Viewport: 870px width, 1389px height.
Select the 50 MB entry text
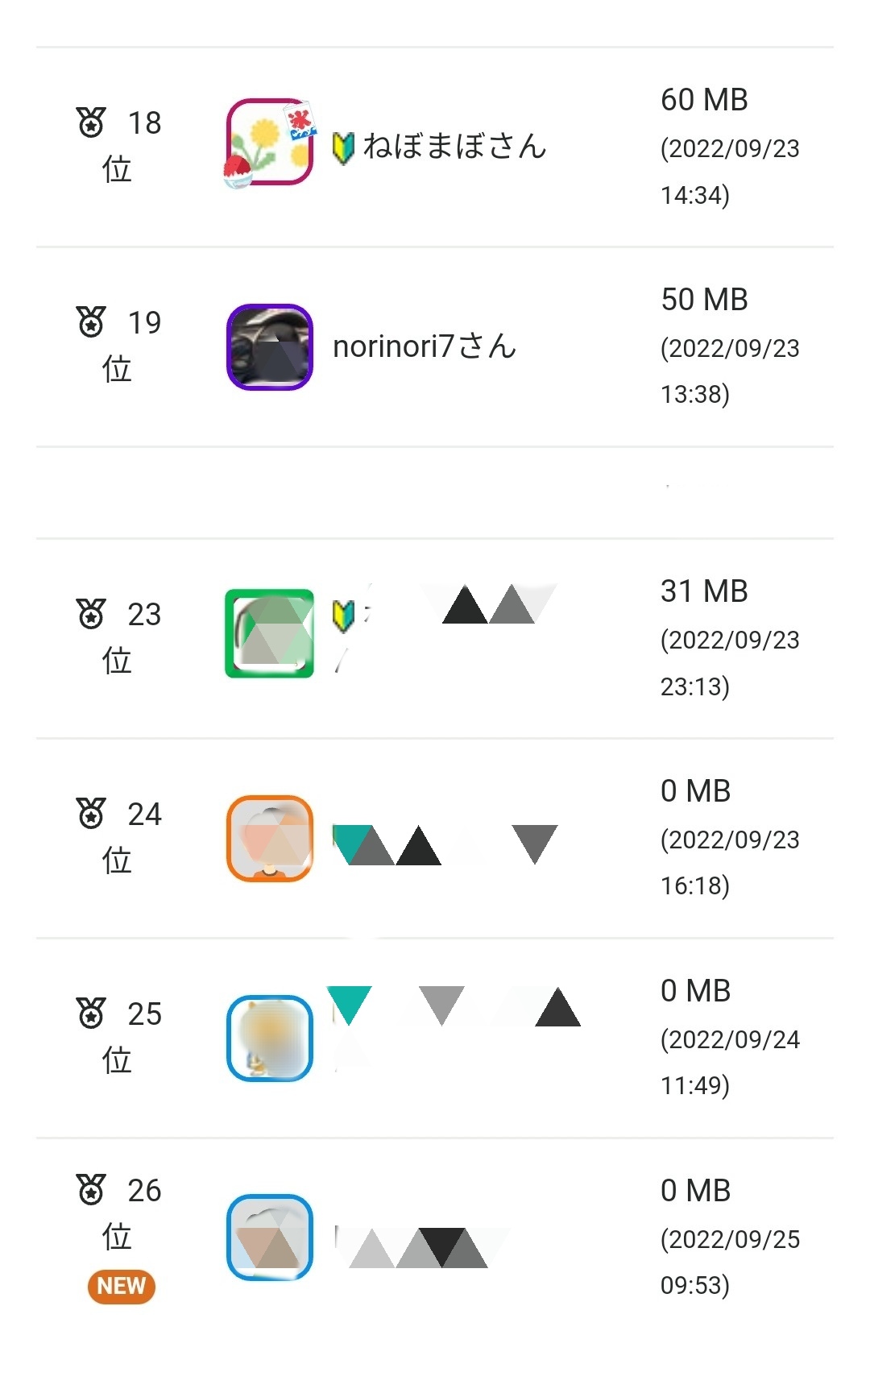click(704, 300)
